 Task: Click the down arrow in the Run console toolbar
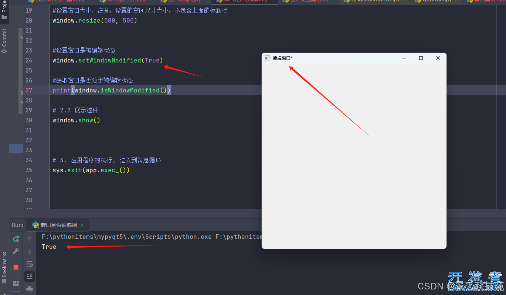tap(30, 251)
